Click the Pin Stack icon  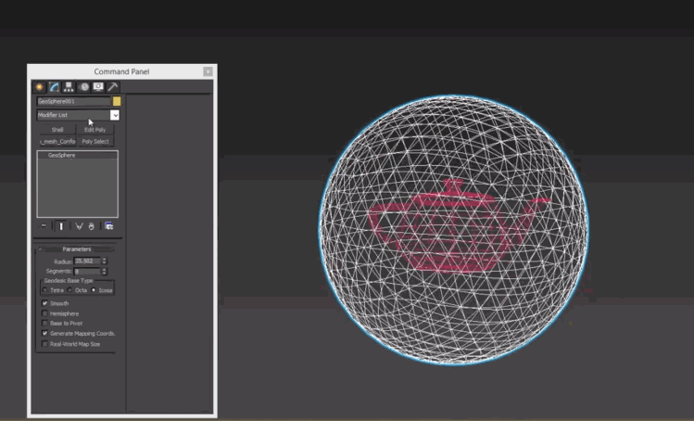coord(44,226)
